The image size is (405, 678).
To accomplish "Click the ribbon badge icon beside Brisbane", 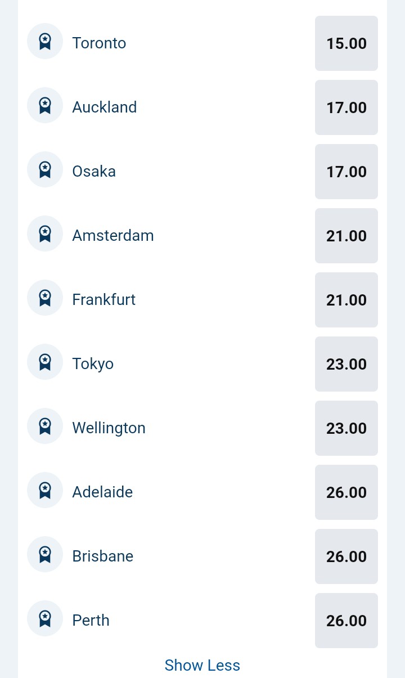I will 45,555.
